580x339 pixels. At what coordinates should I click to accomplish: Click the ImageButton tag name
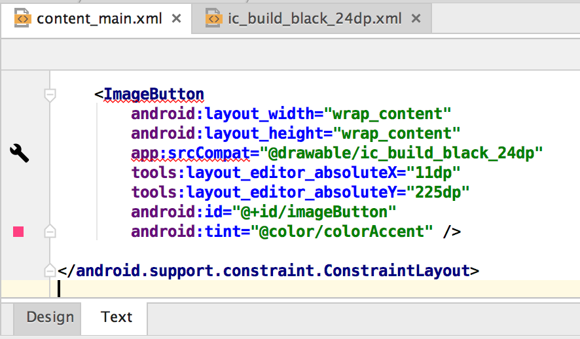coord(154,94)
